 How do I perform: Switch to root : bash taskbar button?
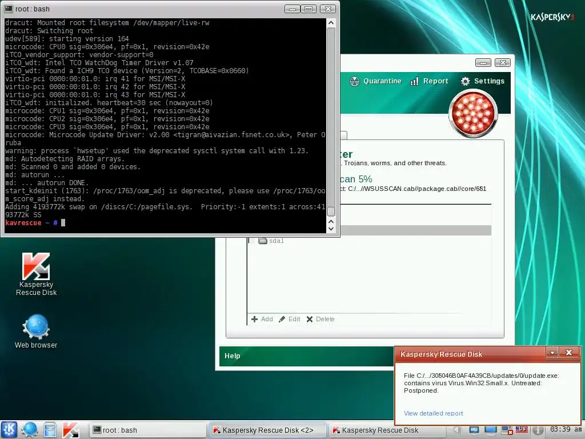click(148, 430)
